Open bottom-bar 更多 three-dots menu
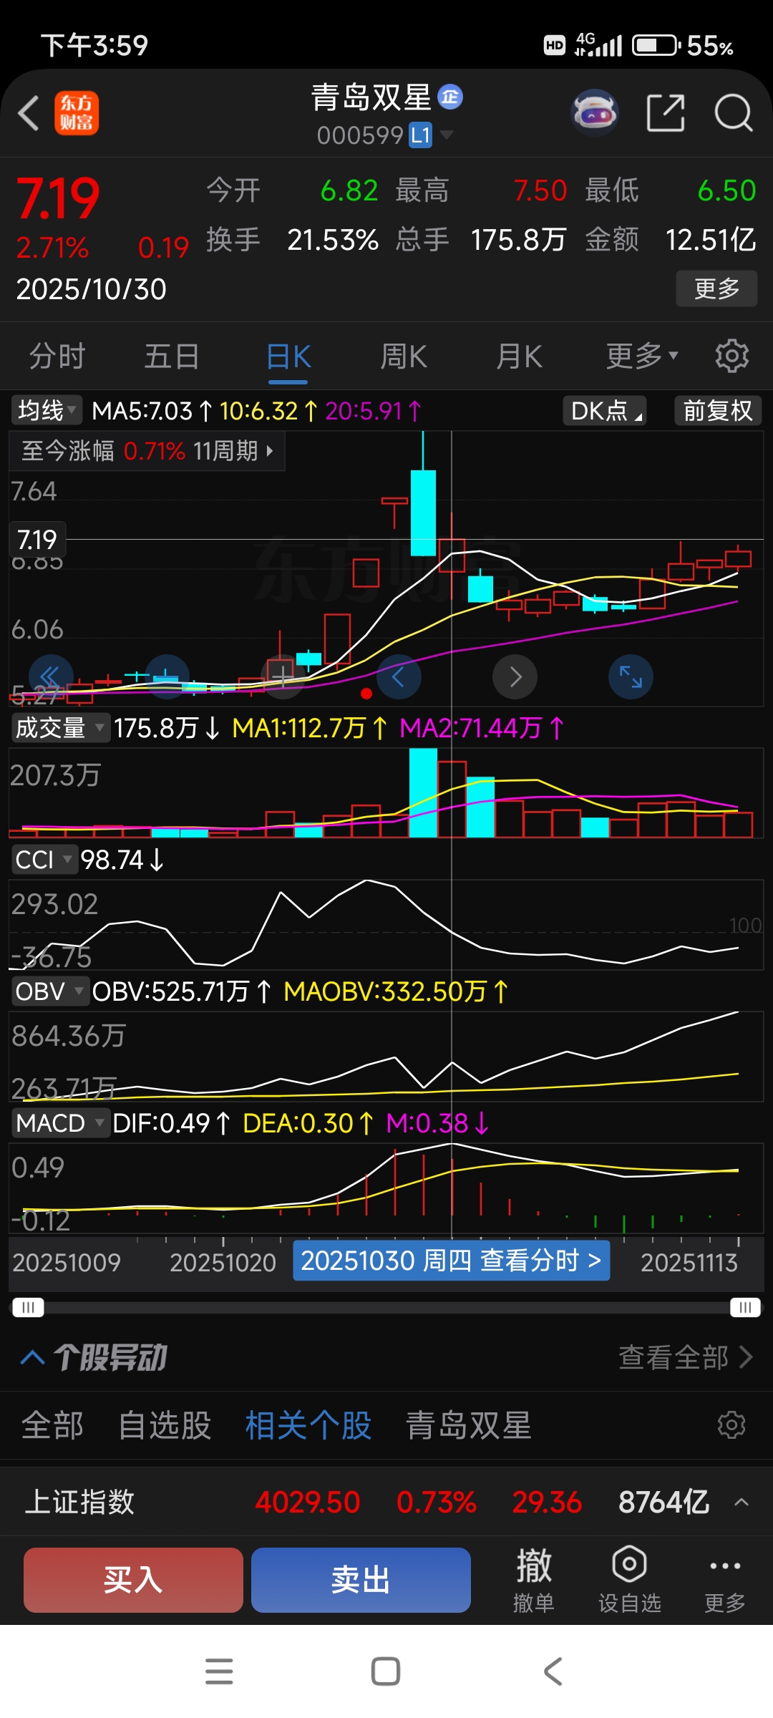The width and height of the screenshot is (773, 1718). pos(725,1580)
